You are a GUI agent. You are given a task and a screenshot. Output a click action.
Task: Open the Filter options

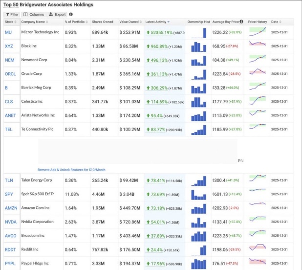(x=12, y=15)
